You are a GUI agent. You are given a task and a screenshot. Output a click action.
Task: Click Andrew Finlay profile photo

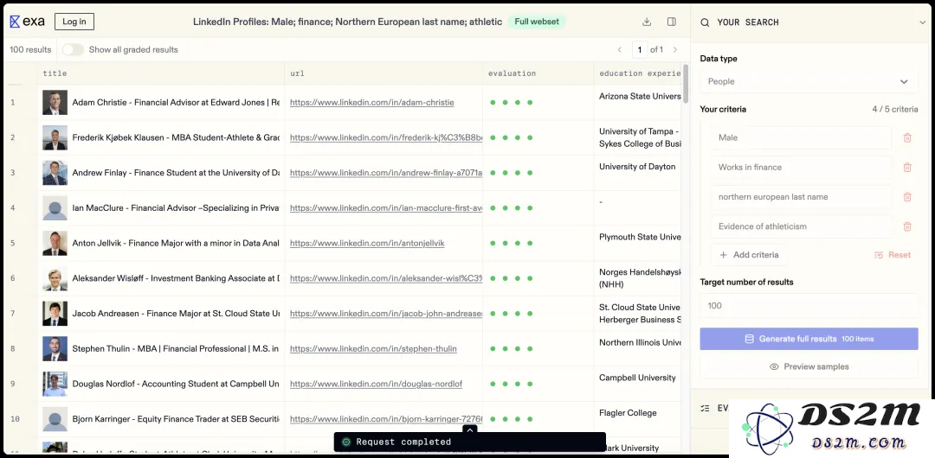55,173
